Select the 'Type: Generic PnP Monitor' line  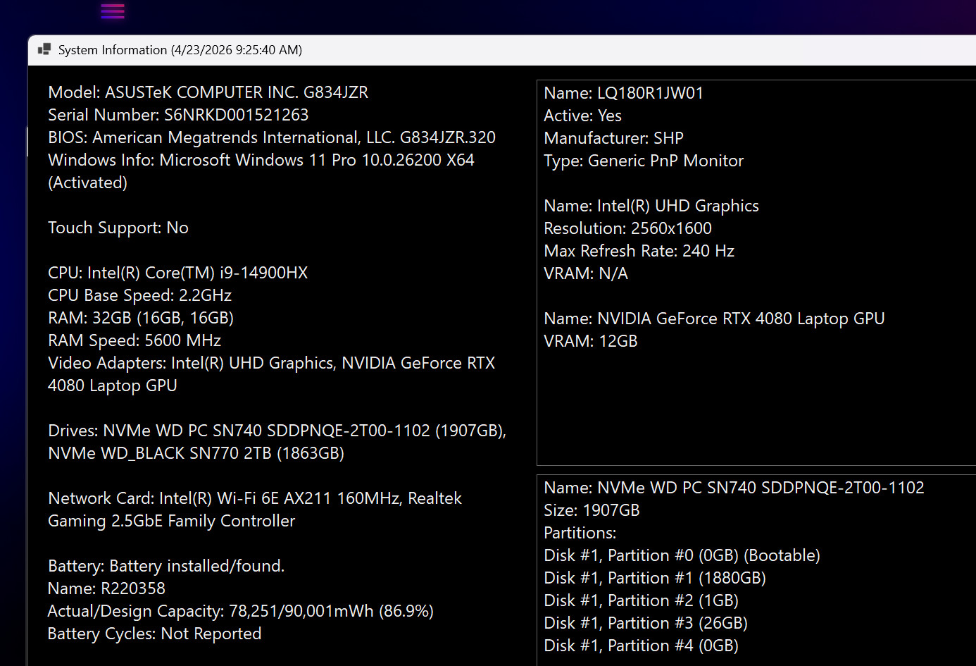pyautogui.click(x=644, y=161)
